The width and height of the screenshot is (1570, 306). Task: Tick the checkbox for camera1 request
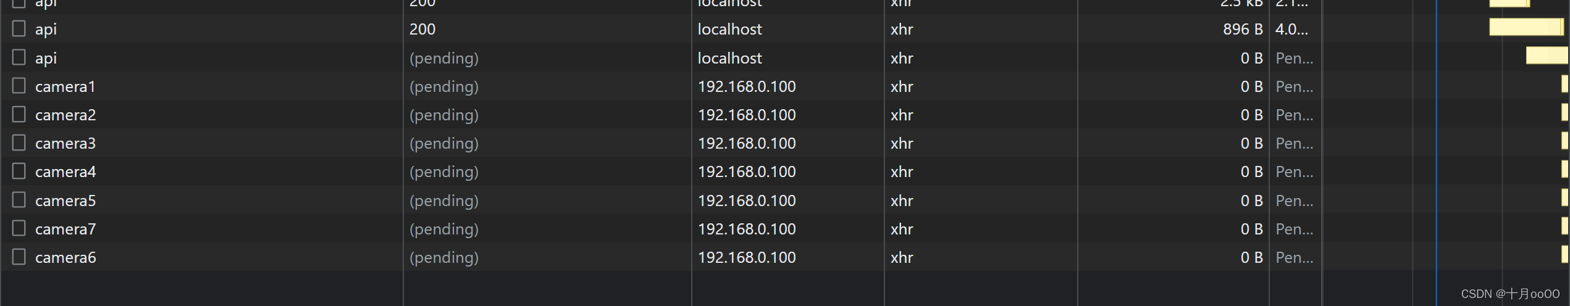click(x=19, y=86)
